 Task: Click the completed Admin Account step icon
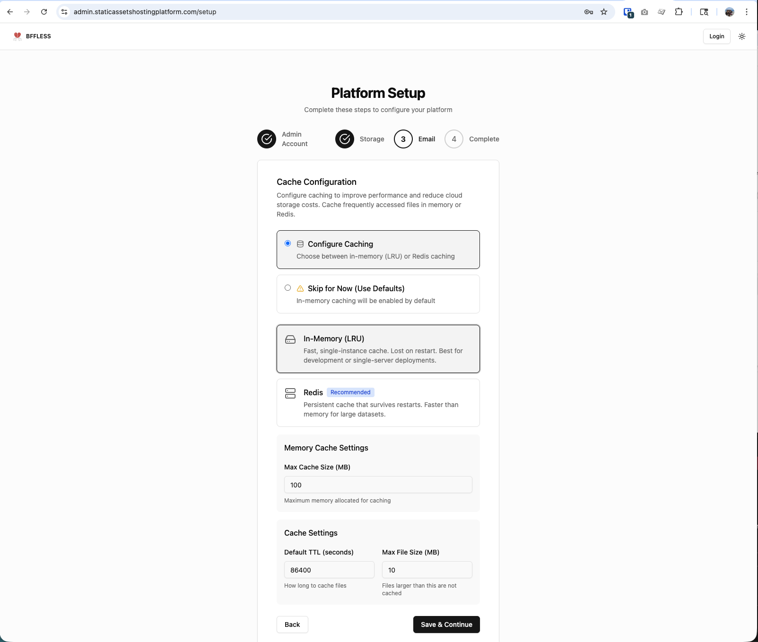(x=267, y=139)
